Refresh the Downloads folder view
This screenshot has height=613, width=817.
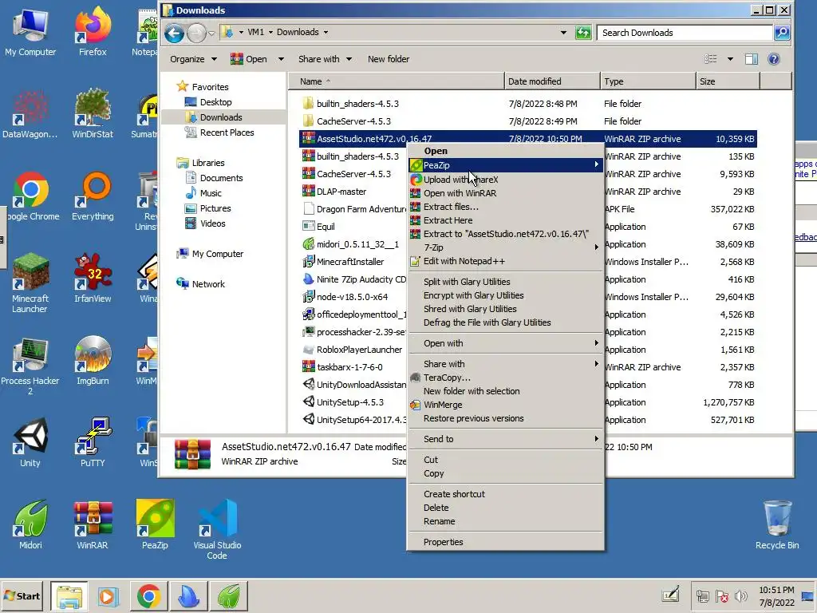coord(583,33)
